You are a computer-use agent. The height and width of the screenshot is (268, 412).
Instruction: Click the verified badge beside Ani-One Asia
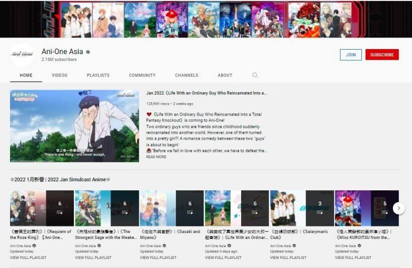tap(88, 52)
